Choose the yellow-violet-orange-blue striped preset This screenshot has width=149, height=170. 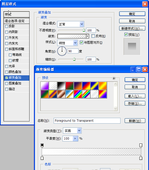(x=53, y=94)
